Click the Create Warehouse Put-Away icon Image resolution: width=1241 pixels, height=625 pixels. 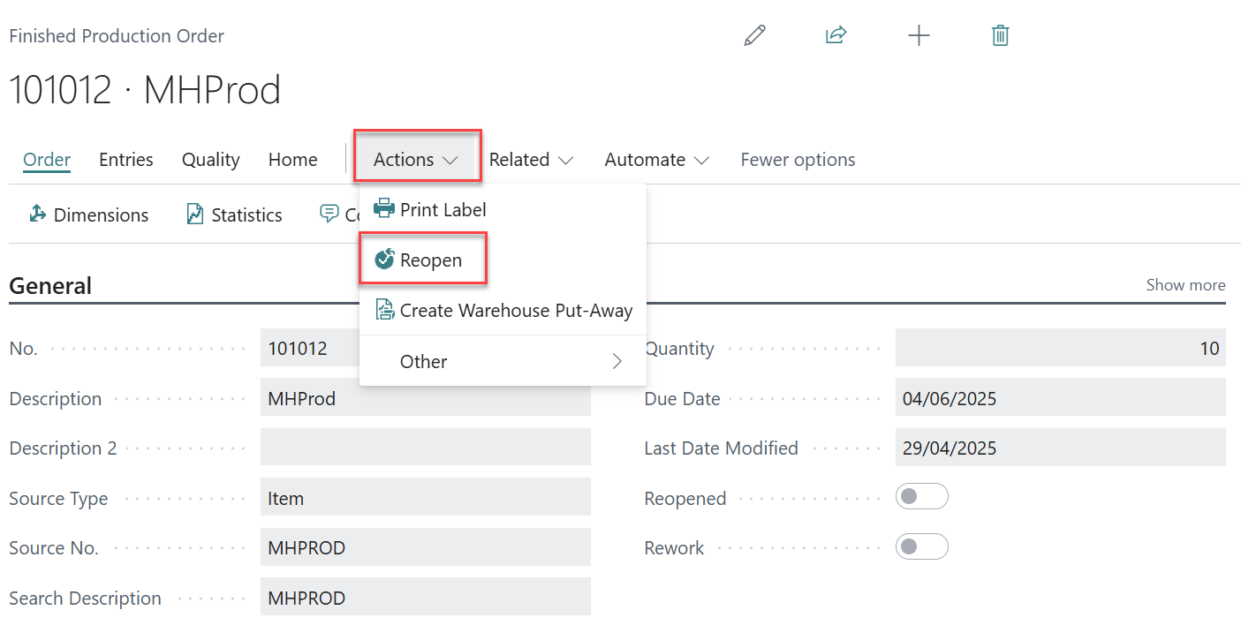click(384, 310)
